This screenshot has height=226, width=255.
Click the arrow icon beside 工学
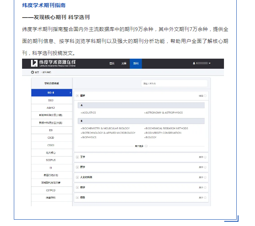pyautogui.click(x=77, y=157)
